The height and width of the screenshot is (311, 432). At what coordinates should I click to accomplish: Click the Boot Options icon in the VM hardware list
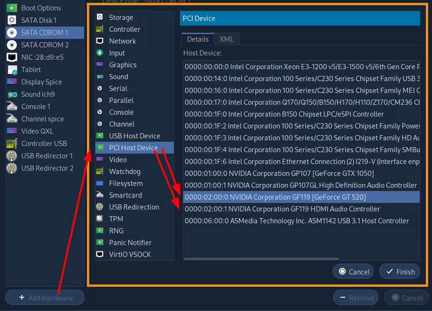pos(11,8)
